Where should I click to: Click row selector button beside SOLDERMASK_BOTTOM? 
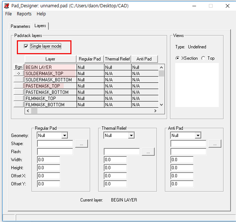click(x=19, y=79)
